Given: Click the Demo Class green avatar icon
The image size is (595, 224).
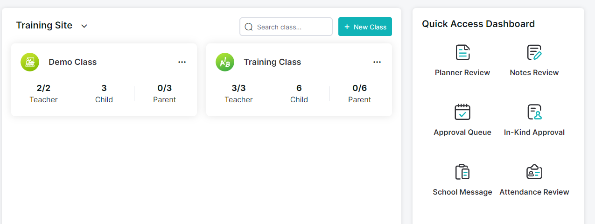Looking at the screenshot, I should point(30,62).
